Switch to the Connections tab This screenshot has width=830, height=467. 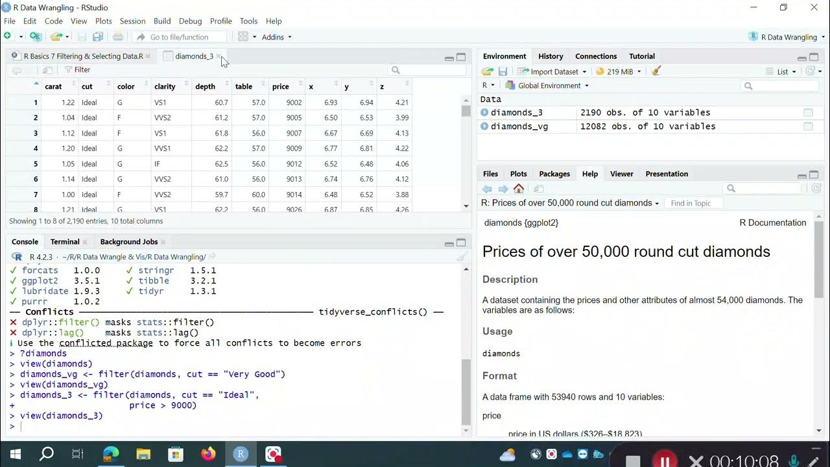596,56
